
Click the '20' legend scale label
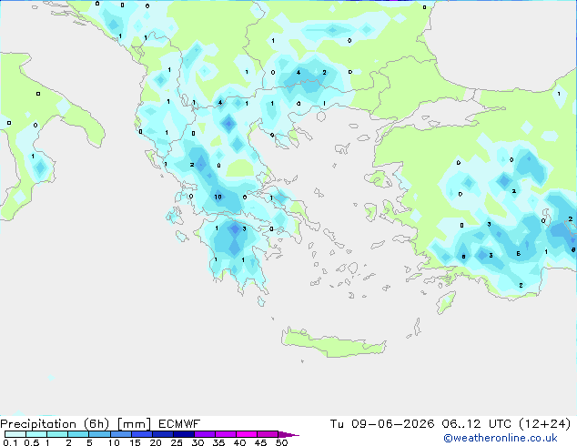click(156, 442)
